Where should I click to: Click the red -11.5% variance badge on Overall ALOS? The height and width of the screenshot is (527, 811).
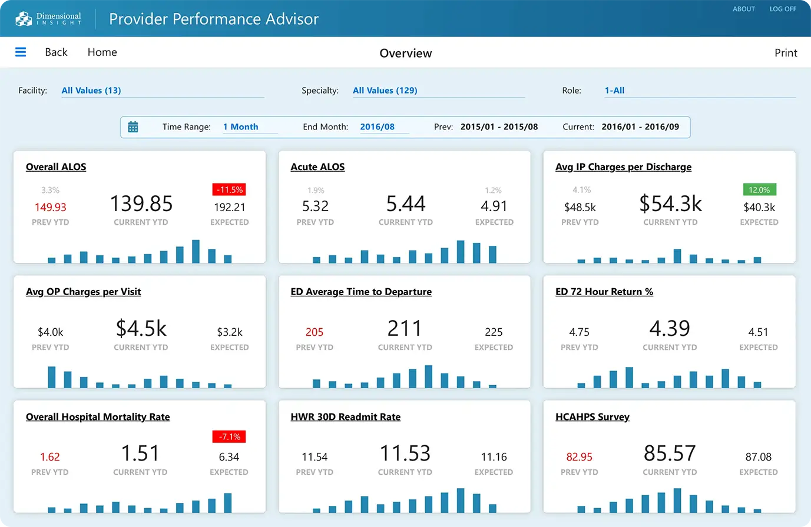(x=229, y=189)
